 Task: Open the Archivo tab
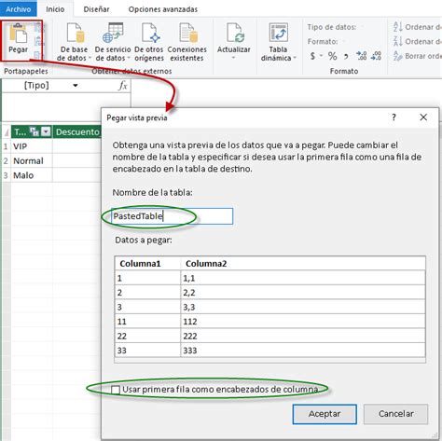click(x=19, y=9)
